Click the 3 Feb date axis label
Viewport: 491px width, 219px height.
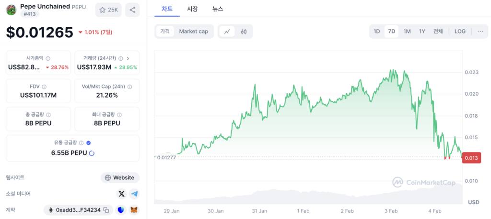[391, 211]
